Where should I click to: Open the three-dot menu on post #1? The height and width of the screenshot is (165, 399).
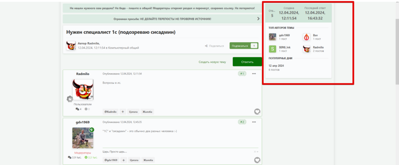[x=254, y=74]
